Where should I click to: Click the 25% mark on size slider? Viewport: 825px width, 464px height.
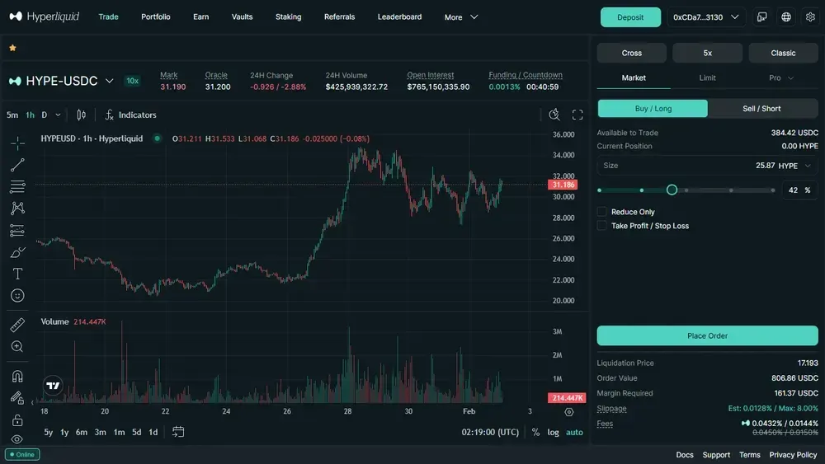(641, 190)
